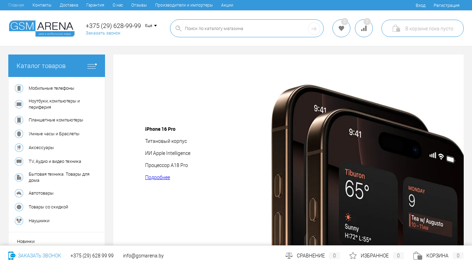Click the mobile phones category icon
Screen dimensions: 472x265
19,88
